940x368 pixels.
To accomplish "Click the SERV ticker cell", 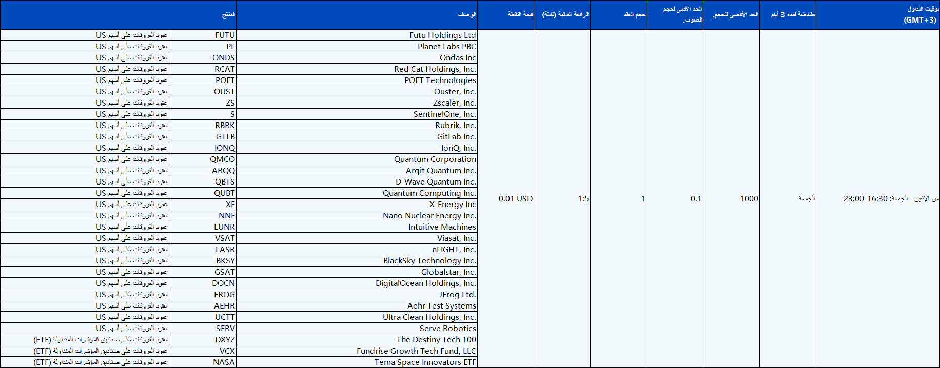I will (x=203, y=329).
